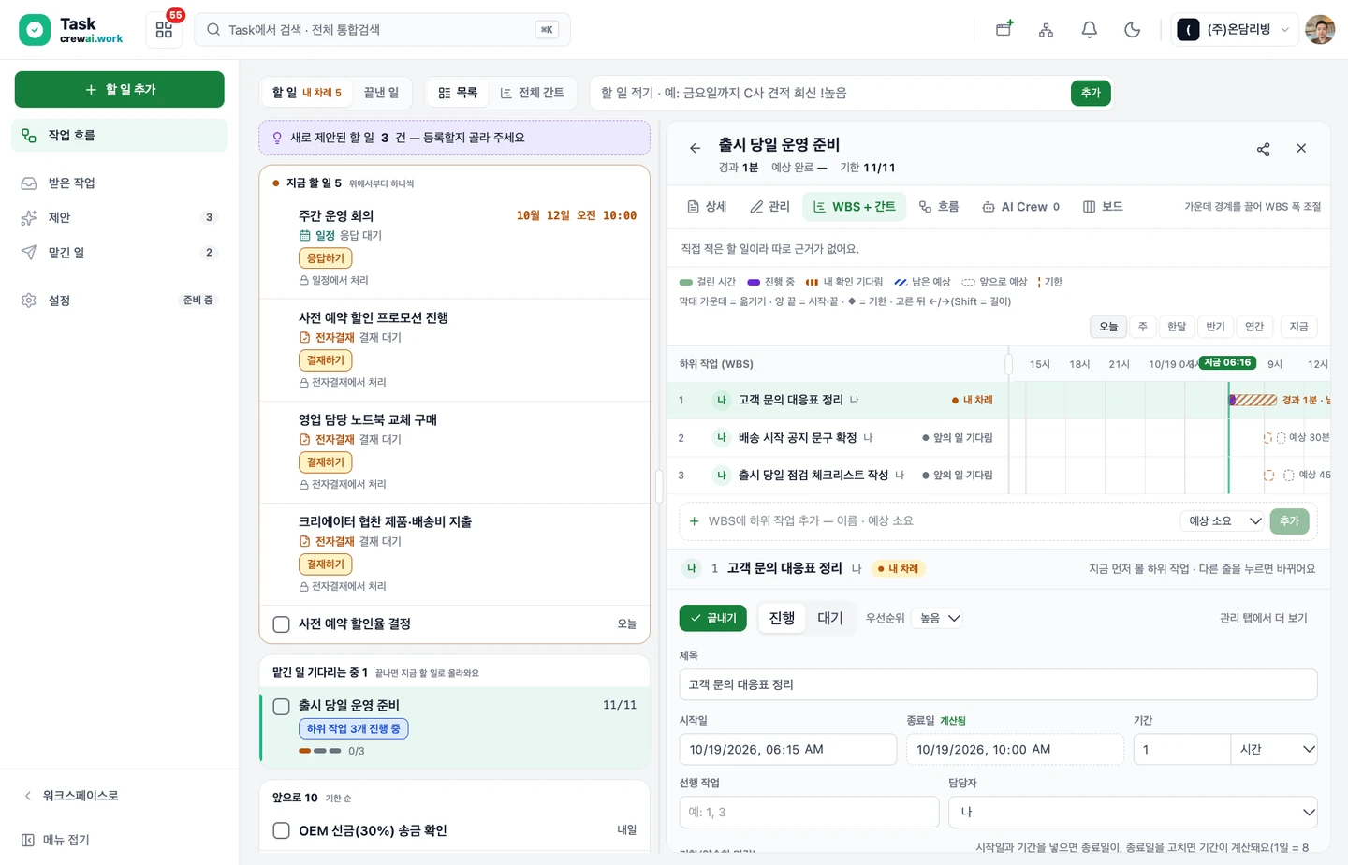Open the apps grid icon with 55 badge
Image resolution: width=1348 pixels, height=865 pixels.
[x=164, y=30]
